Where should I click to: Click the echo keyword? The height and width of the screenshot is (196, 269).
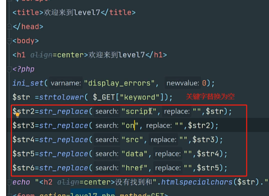click(21, 182)
